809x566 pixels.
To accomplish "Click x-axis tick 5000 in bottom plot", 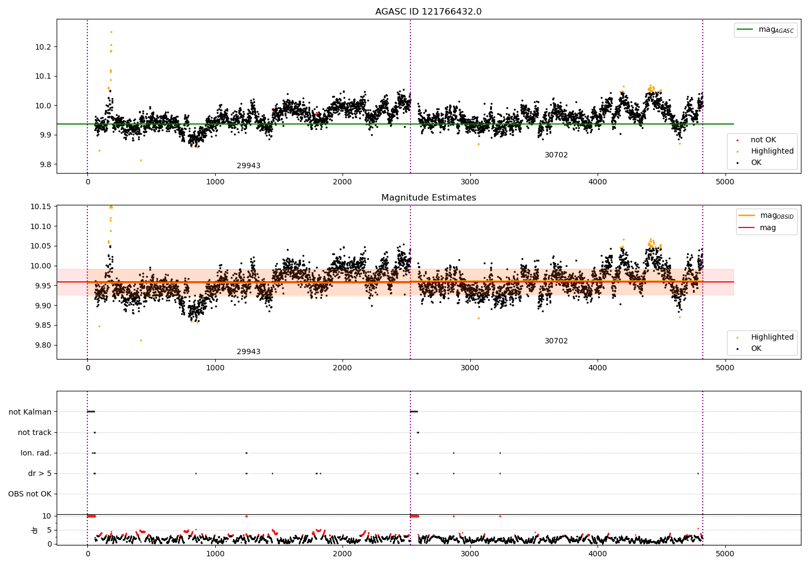I will point(725,554).
